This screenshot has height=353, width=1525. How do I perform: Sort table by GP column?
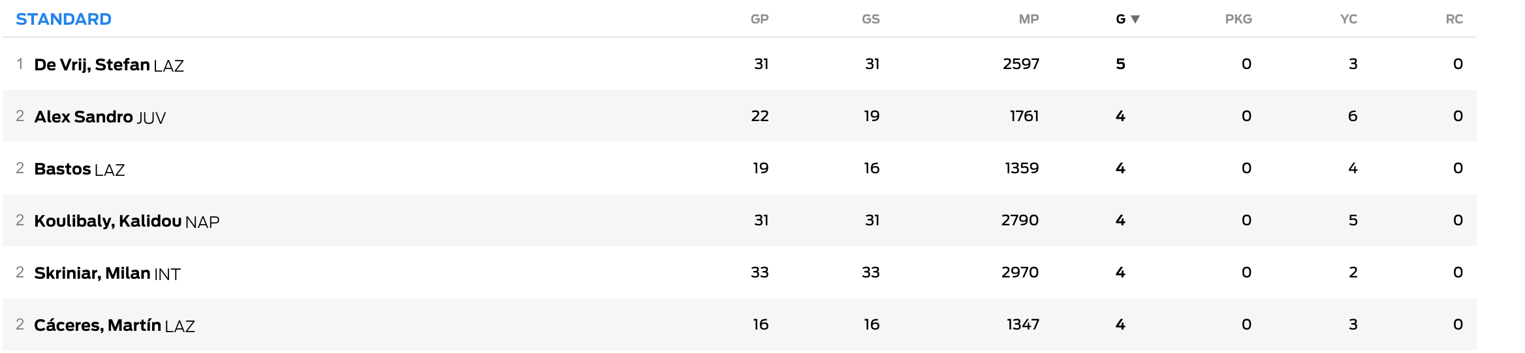[759, 20]
